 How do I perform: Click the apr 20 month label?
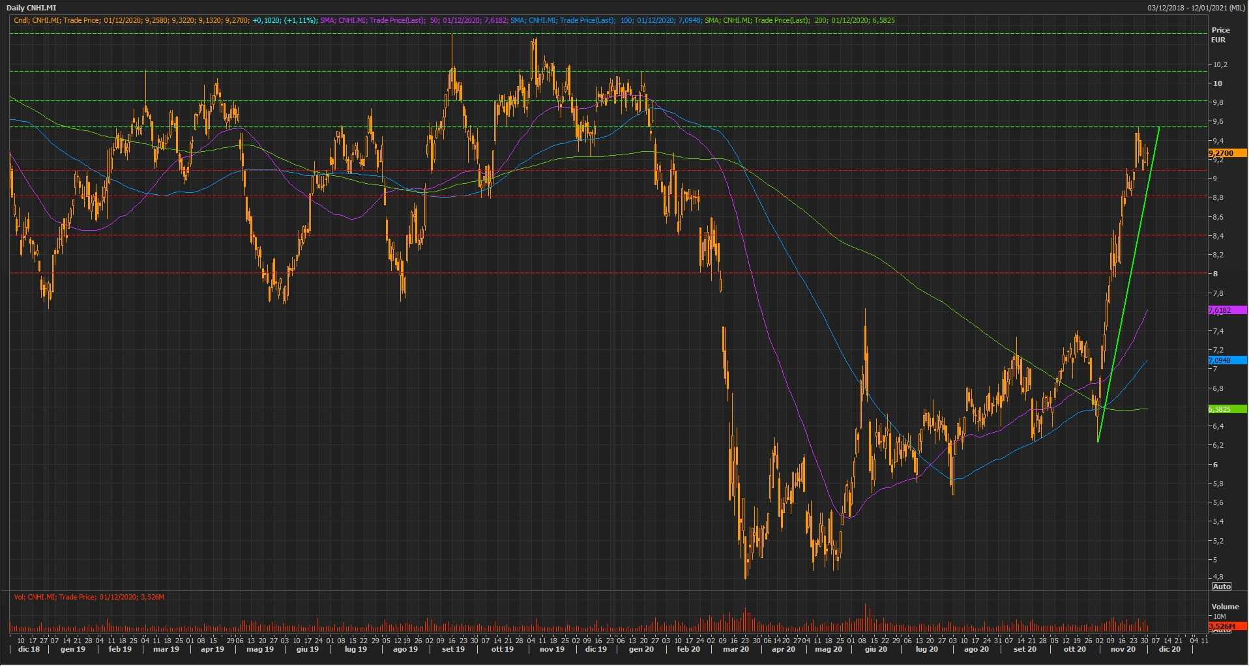[x=784, y=650]
